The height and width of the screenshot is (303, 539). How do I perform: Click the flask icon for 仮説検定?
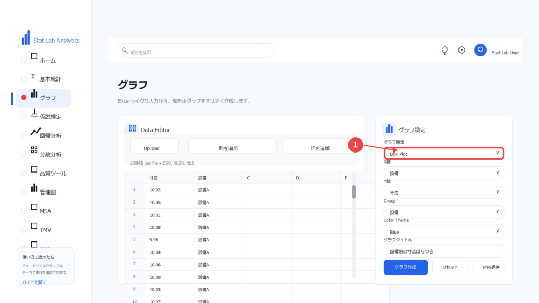coord(34,113)
